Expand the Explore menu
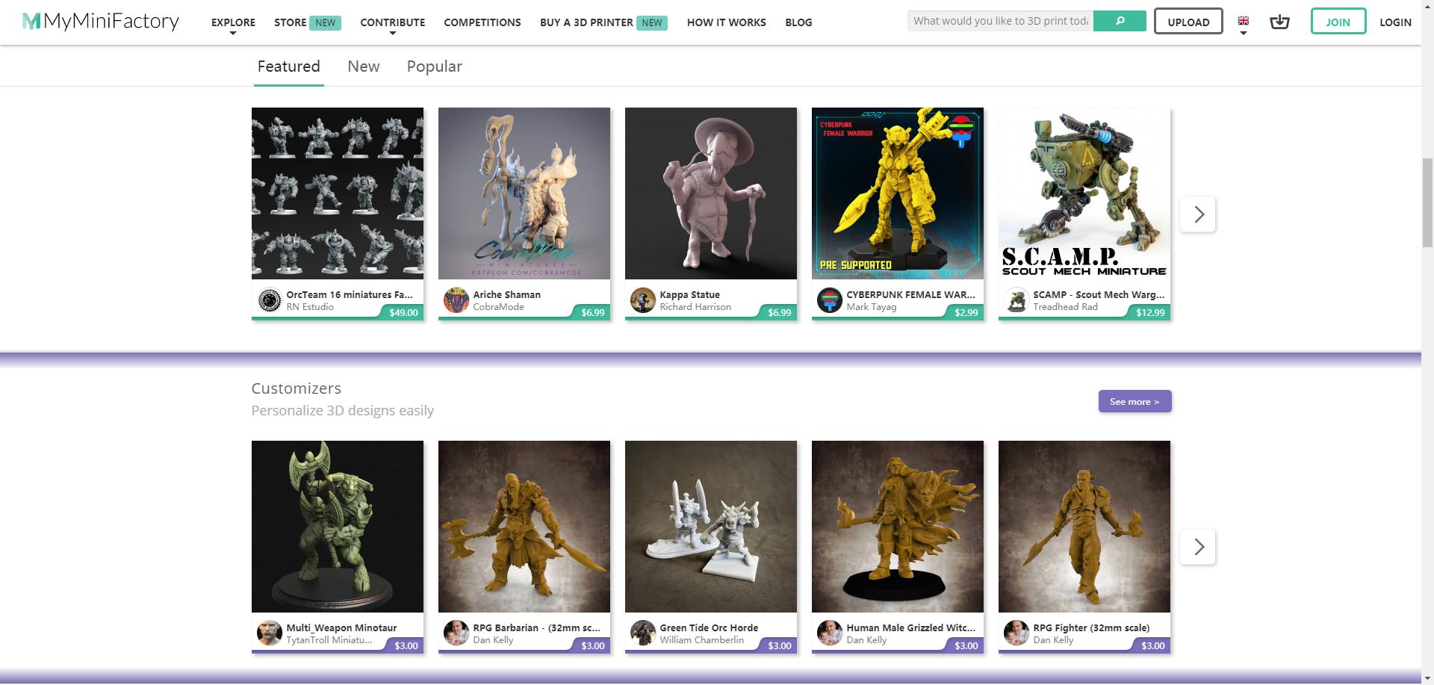The width and height of the screenshot is (1434, 685). pyautogui.click(x=233, y=23)
